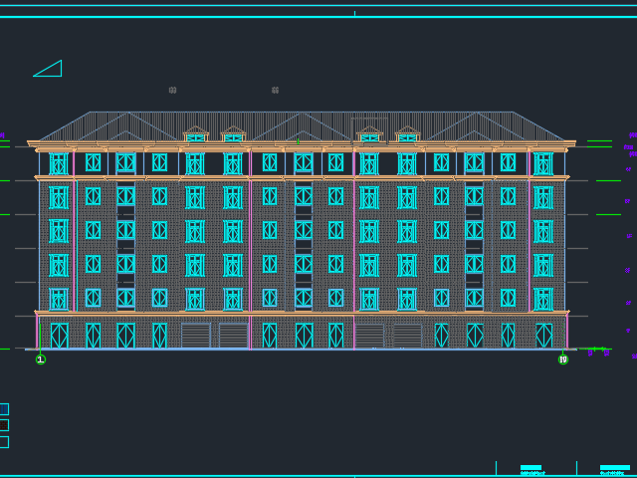This screenshot has width=637, height=478.
Task: Click the bottom cyan square at left edge
Action: [4, 442]
